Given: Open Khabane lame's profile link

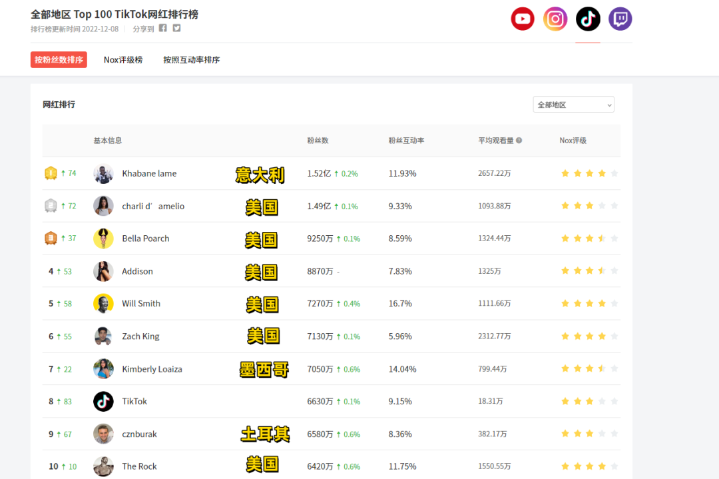Looking at the screenshot, I should [149, 173].
